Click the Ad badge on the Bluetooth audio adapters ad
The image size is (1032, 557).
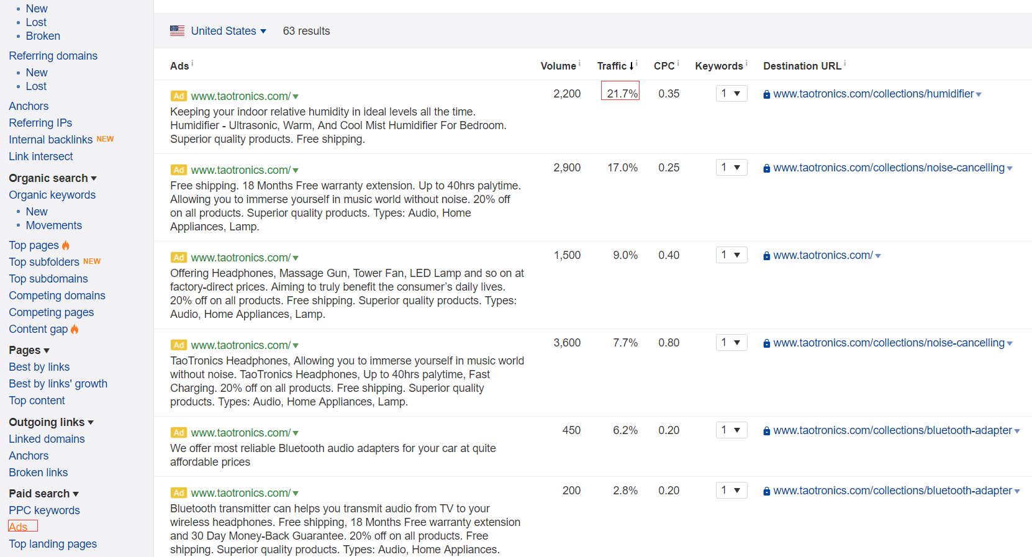coord(179,433)
